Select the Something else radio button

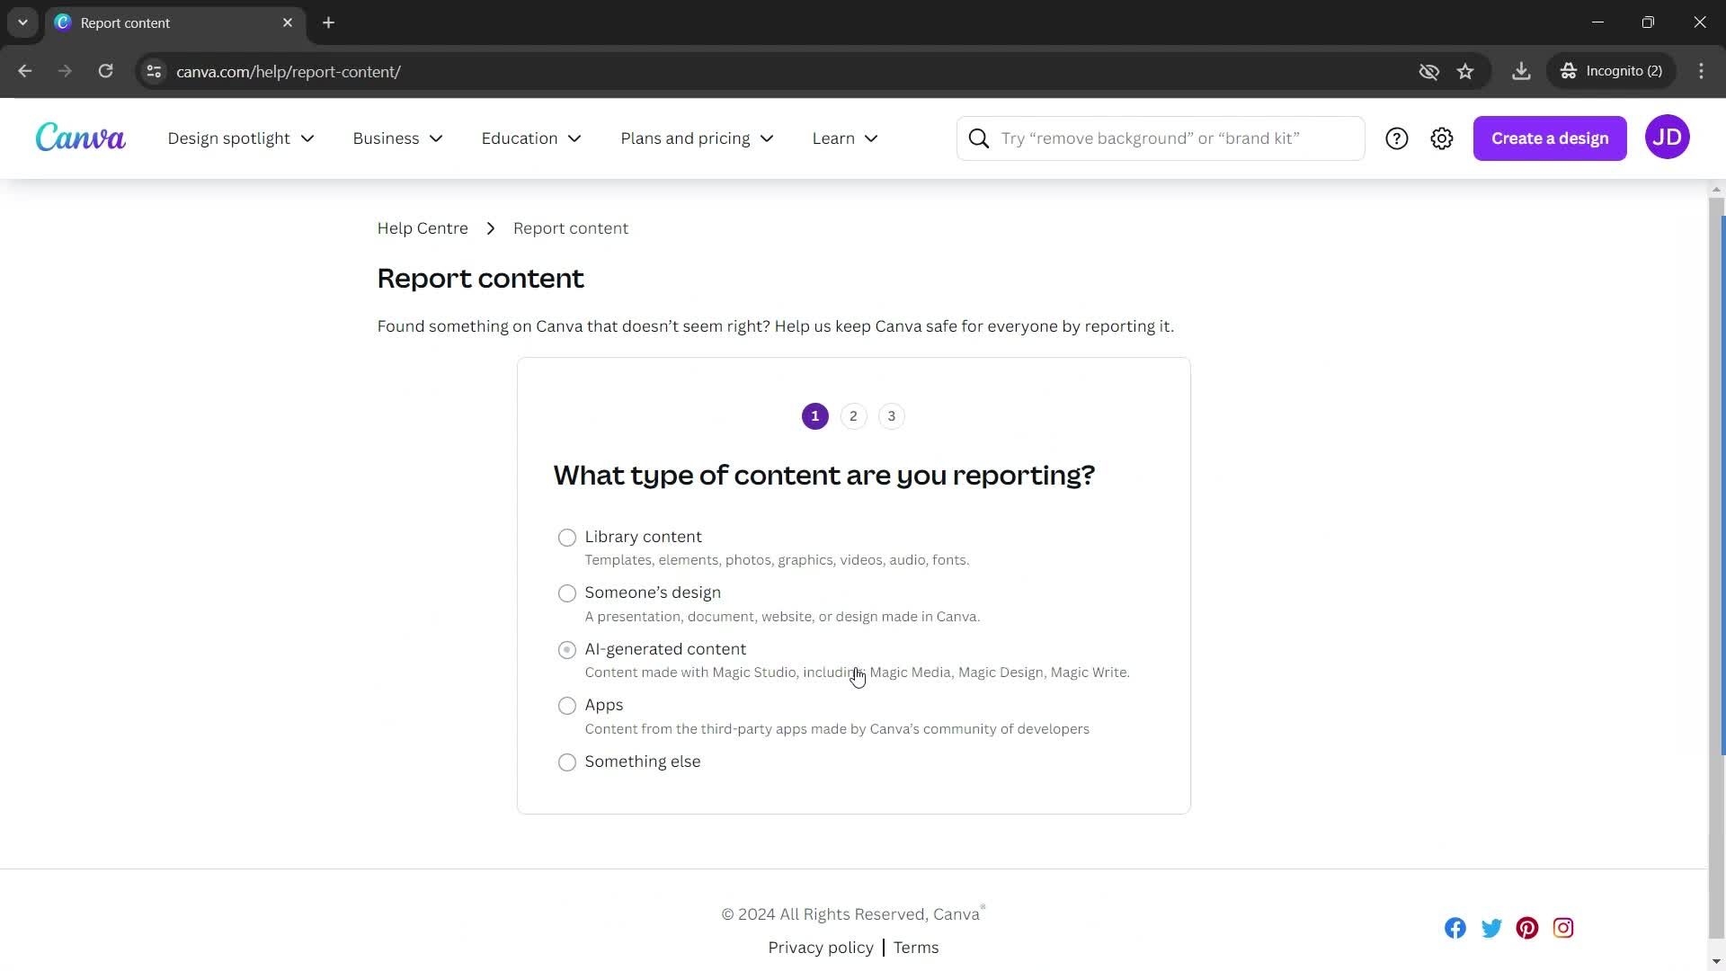coord(566,762)
